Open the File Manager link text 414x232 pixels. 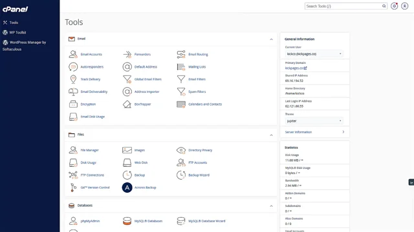click(x=89, y=150)
